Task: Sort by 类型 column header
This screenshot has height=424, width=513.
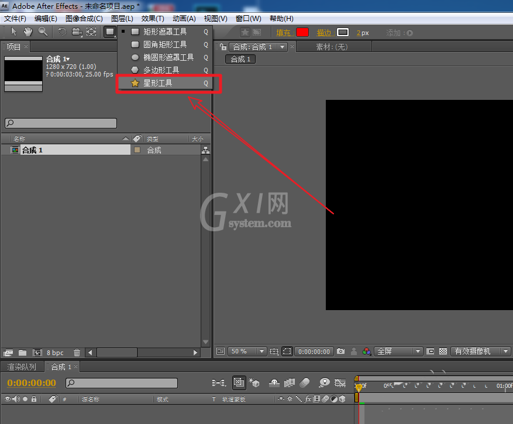Action: click(153, 139)
